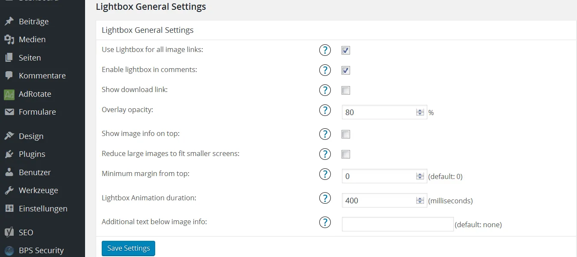Increase Overlay opacity with the spinner arrow
This screenshot has height=257, width=577.
click(x=420, y=110)
